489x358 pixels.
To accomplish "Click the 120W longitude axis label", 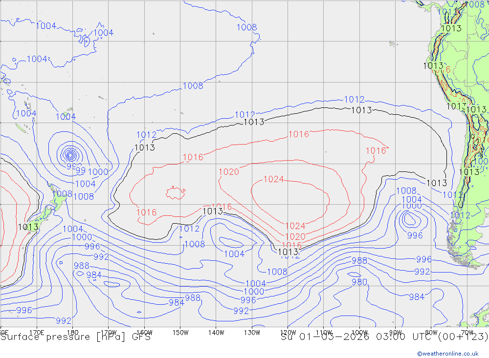I will [x=288, y=333].
